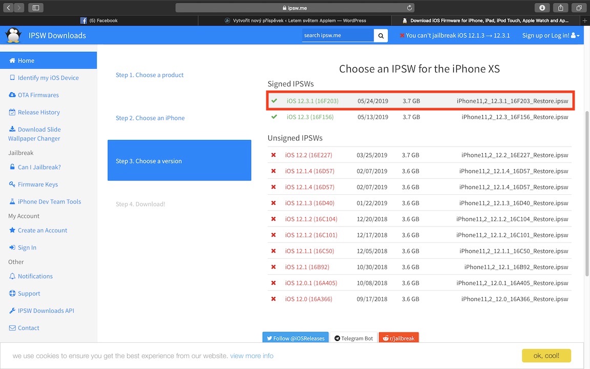Click the IPSW Downloads site title
The image size is (590, 369).
point(57,35)
